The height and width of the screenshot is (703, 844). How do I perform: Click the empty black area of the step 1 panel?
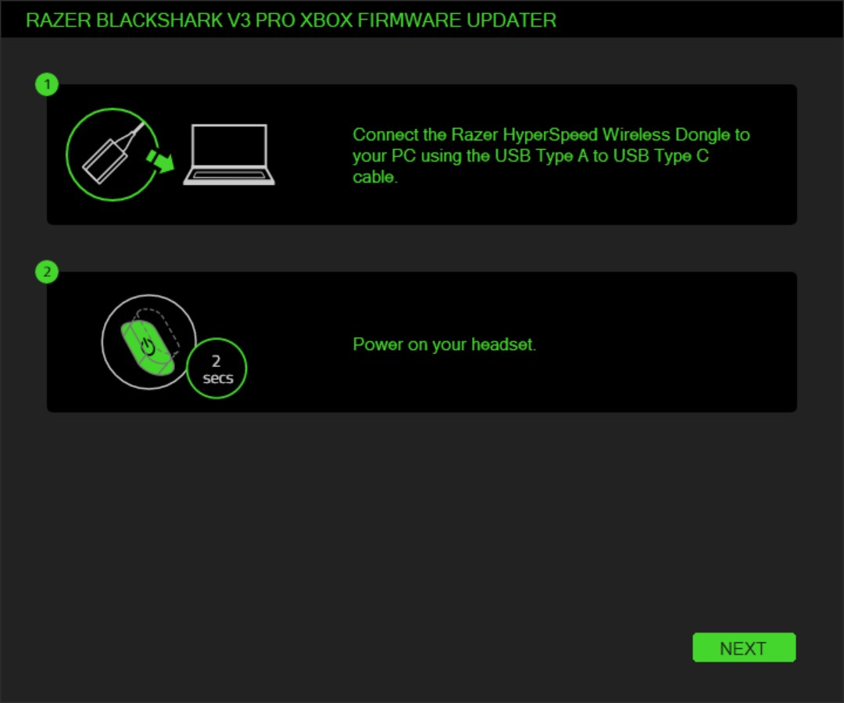(x=538, y=205)
